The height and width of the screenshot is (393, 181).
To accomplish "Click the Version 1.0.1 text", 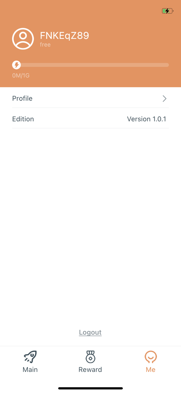I will click(147, 119).
